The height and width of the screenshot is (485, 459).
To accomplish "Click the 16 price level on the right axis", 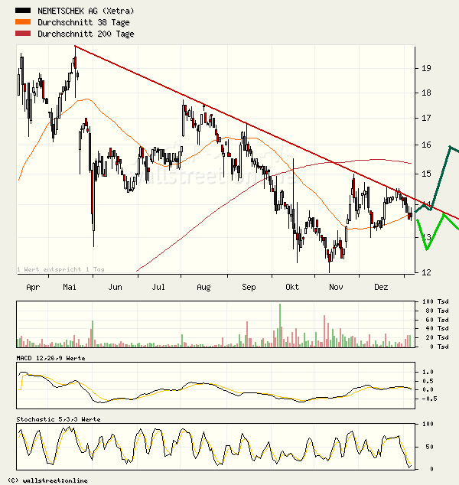I will [426, 145].
